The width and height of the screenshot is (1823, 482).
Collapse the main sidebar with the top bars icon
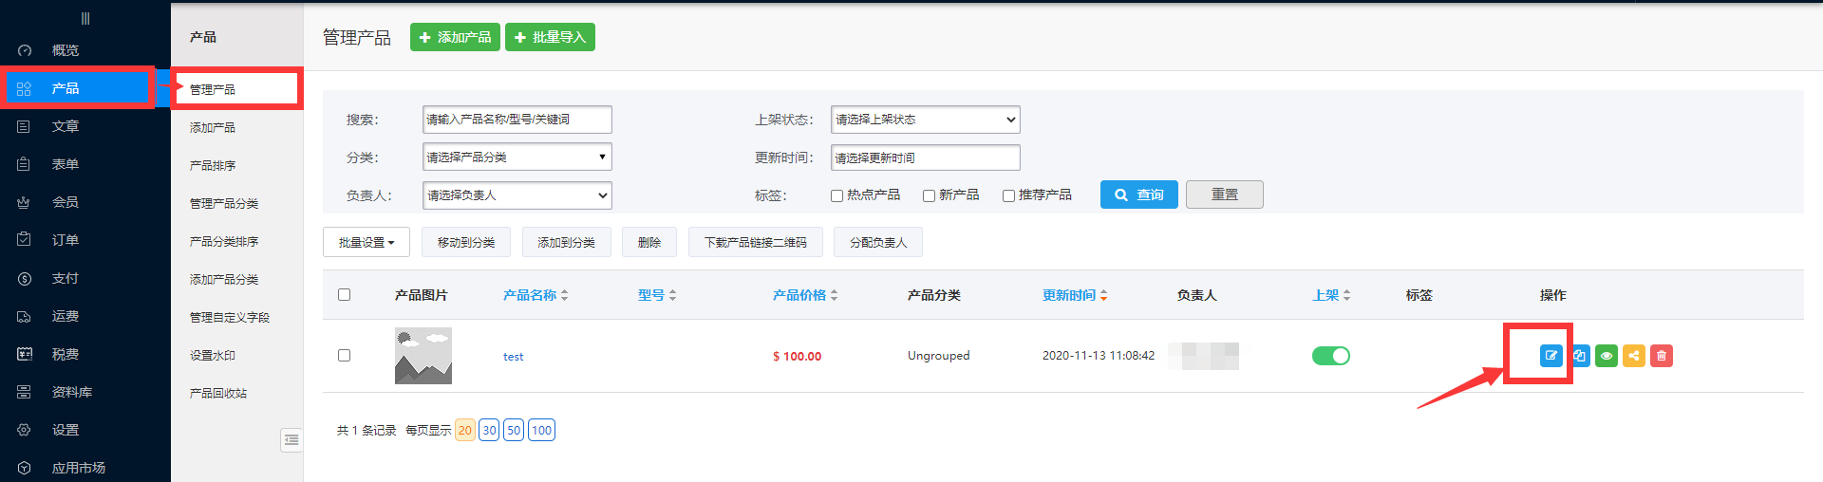[x=85, y=18]
